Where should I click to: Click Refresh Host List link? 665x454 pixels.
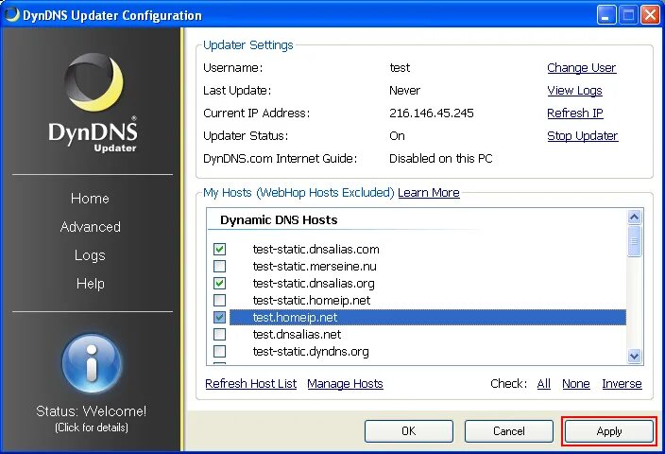point(250,383)
